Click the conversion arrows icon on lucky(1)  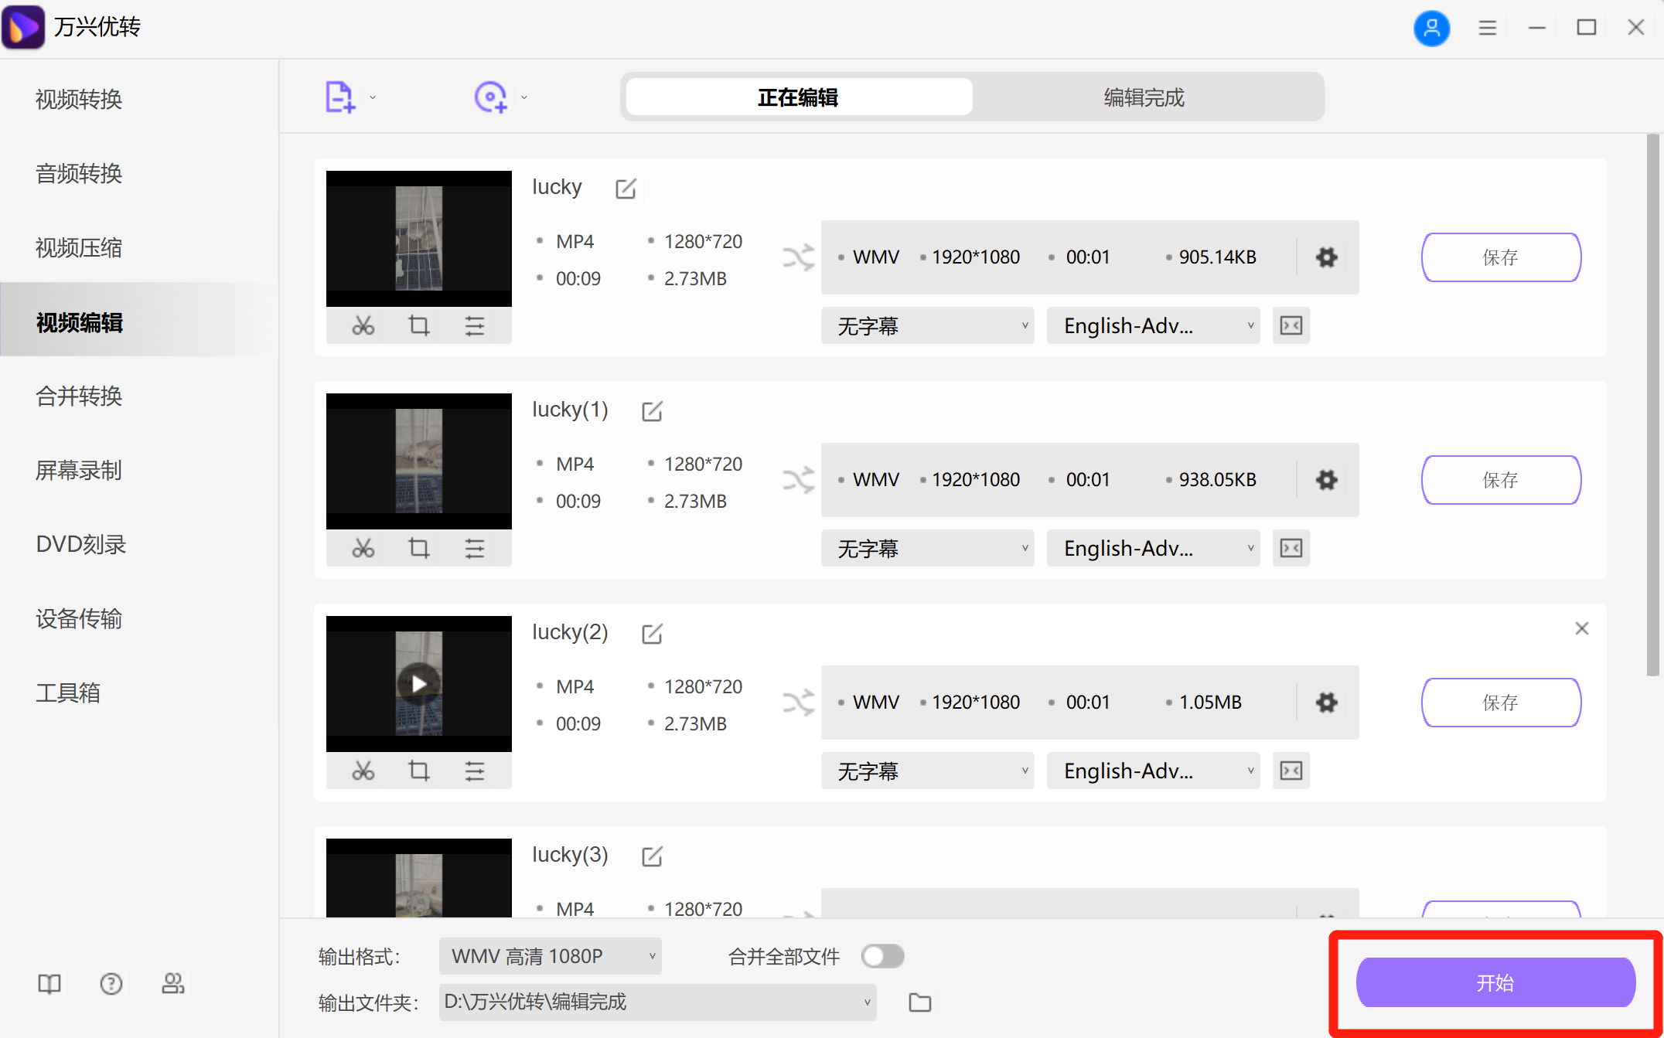click(x=800, y=479)
